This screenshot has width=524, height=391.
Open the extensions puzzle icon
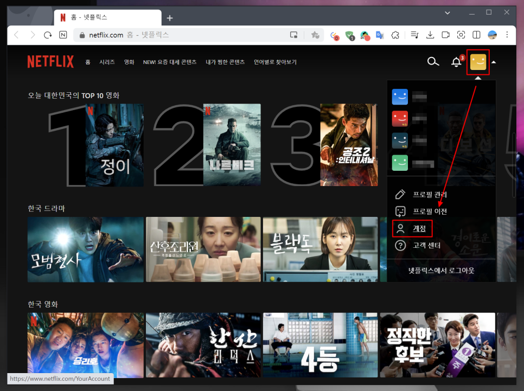[395, 35]
